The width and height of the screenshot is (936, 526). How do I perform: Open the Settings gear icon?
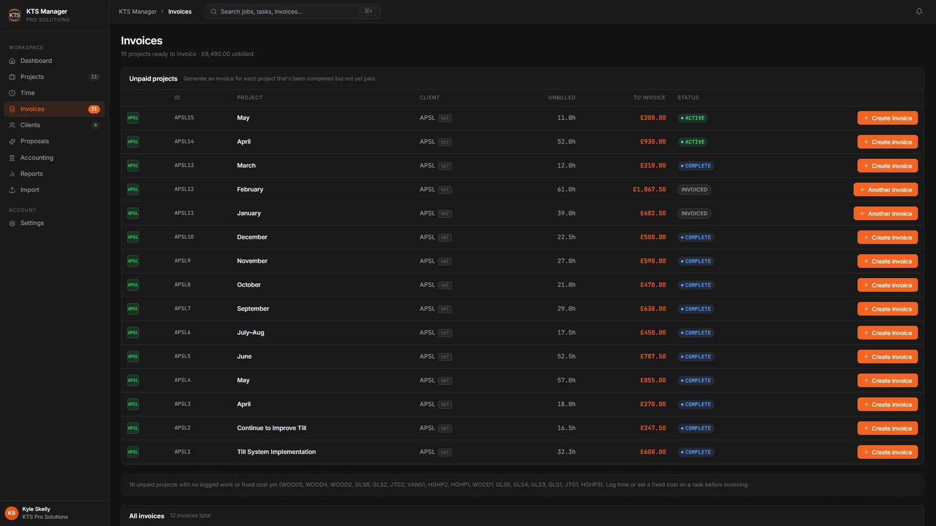pyautogui.click(x=12, y=223)
